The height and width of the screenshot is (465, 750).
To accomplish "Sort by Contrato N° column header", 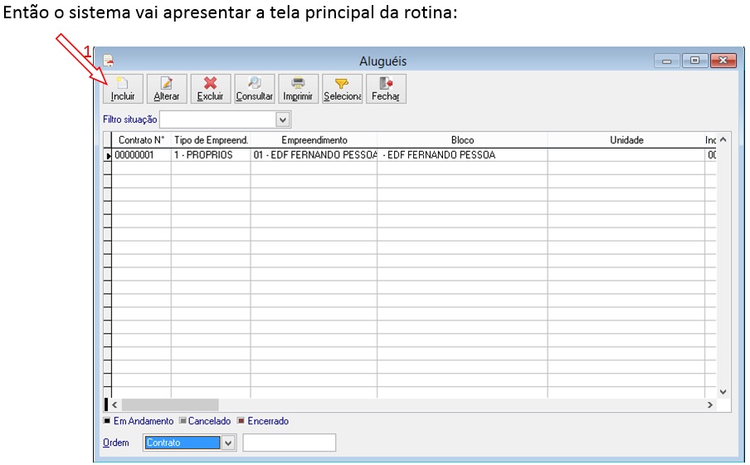I will 141,140.
